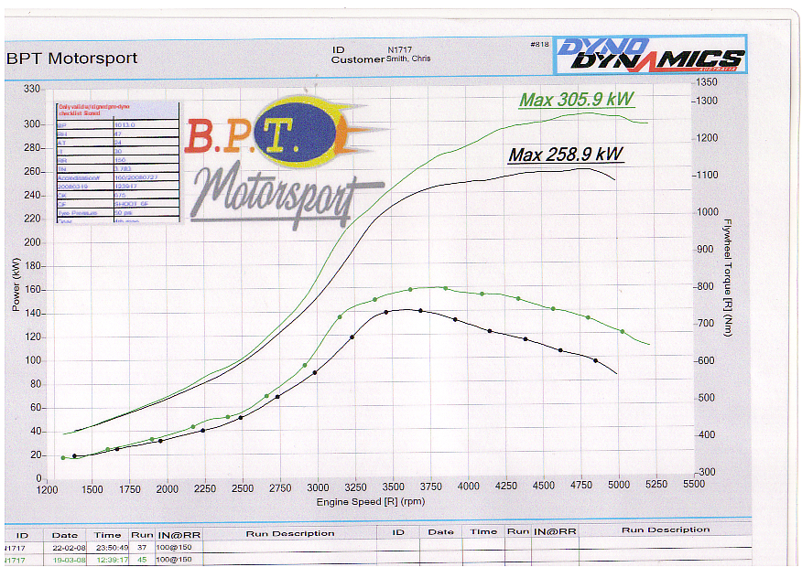Click the 'Engine Speed [R] (rpm)' axis title
The image size is (802, 567).
(371, 502)
